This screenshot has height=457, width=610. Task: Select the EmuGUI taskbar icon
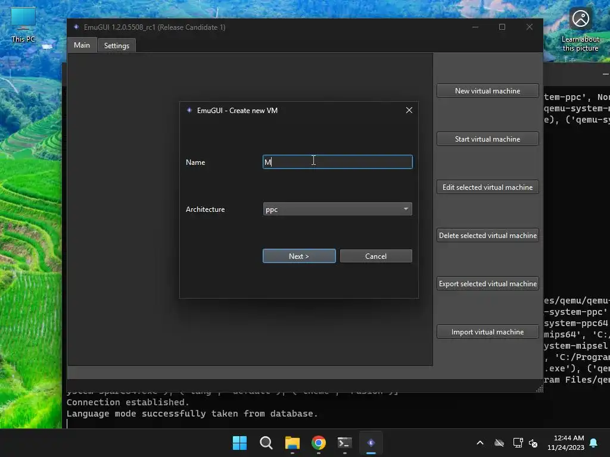click(371, 443)
